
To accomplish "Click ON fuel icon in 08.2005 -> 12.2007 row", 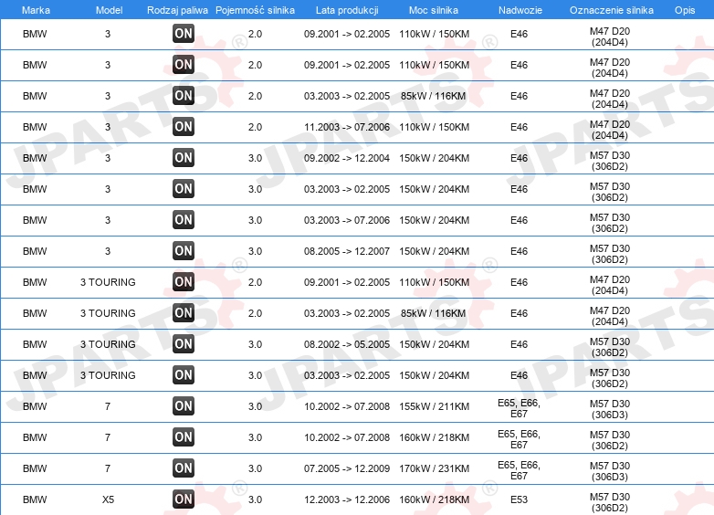I will click(184, 250).
